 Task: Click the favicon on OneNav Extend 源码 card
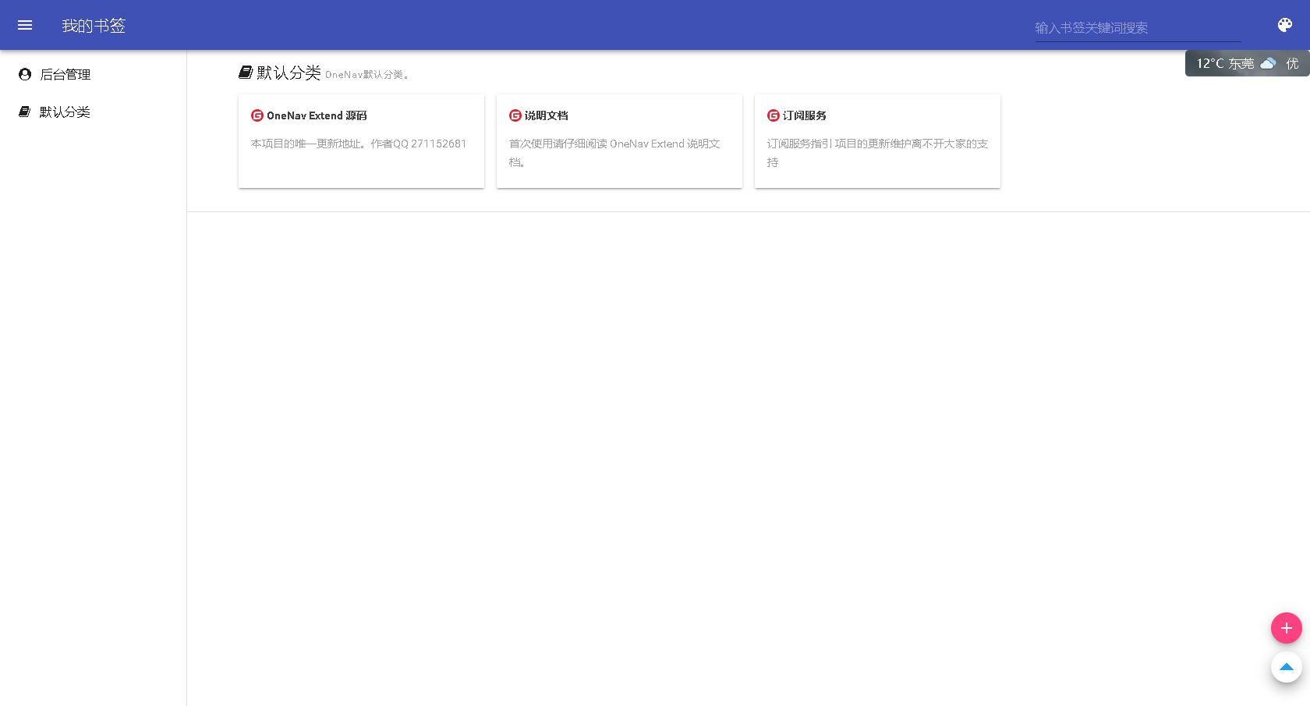[x=257, y=115]
